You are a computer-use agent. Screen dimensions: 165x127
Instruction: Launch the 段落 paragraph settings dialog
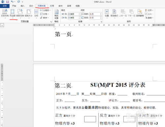101,22
